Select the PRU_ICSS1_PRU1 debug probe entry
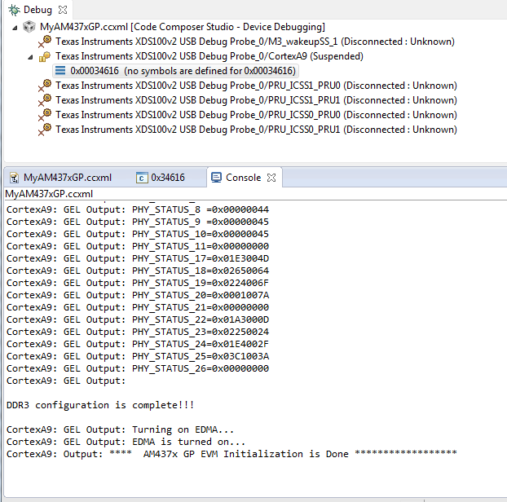 pyautogui.click(x=255, y=100)
